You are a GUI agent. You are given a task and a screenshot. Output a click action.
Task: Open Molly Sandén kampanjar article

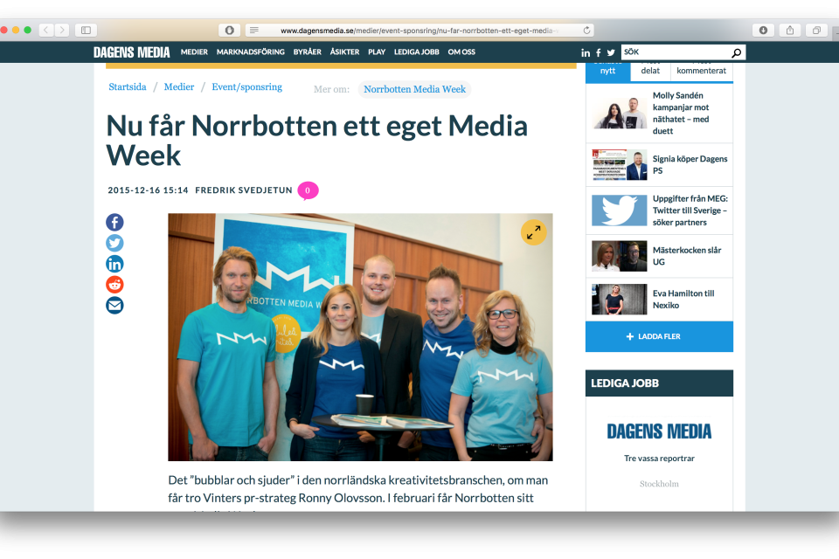coord(681,113)
